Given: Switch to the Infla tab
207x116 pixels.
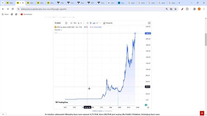Looking at the screenshot, I should click(x=61, y=3).
